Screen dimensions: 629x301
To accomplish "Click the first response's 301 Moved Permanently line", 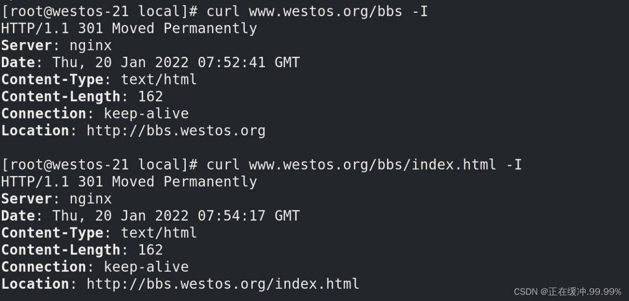I will pos(129,28).
